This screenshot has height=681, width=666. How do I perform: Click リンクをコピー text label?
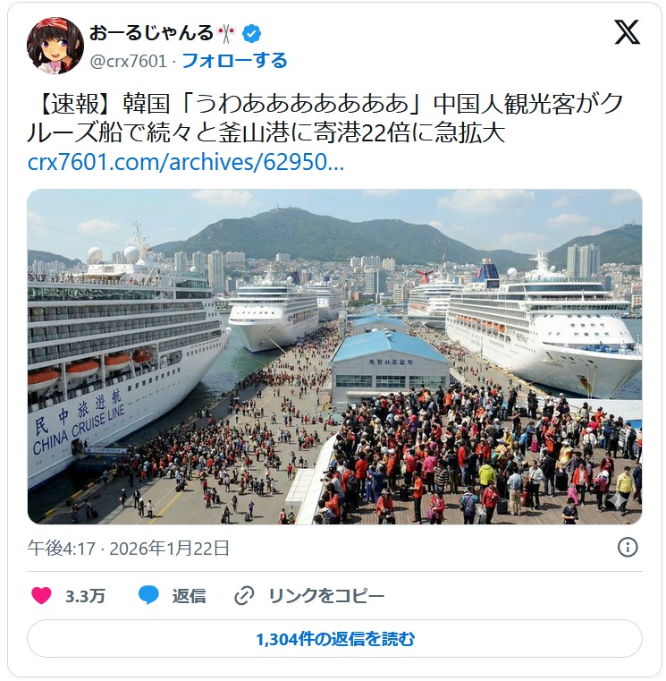[326, 596]
